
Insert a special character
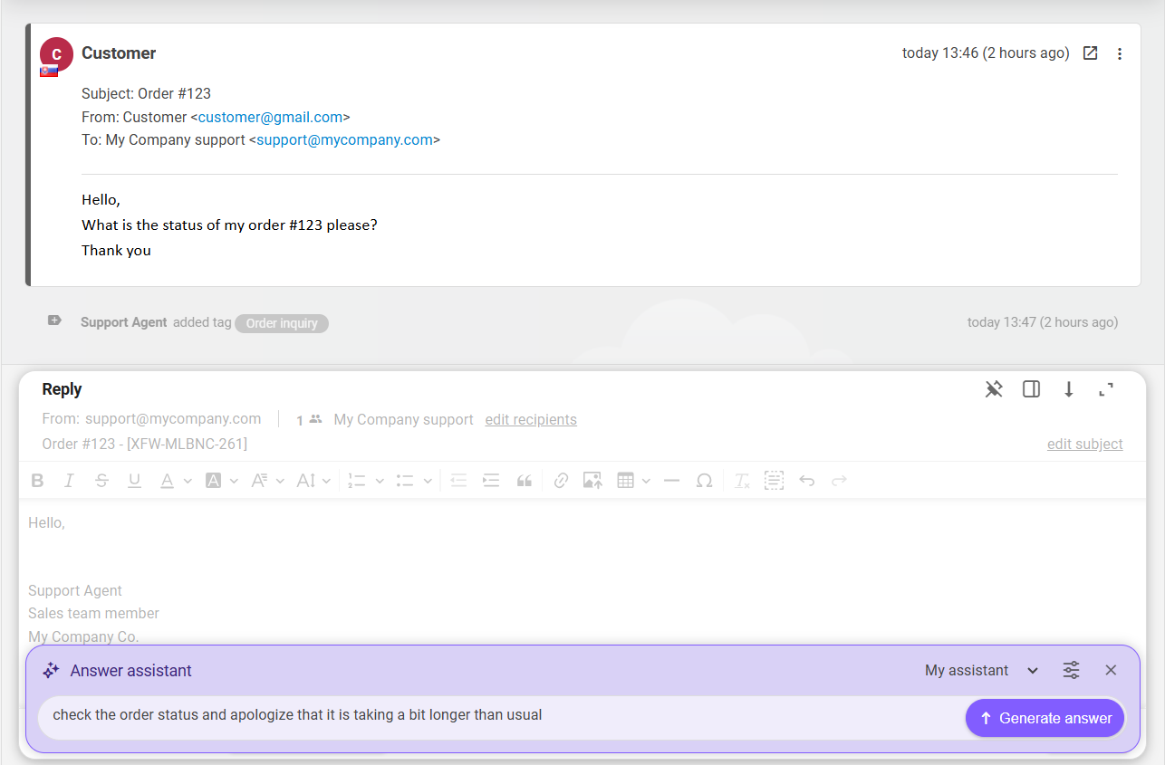(704, 480)
